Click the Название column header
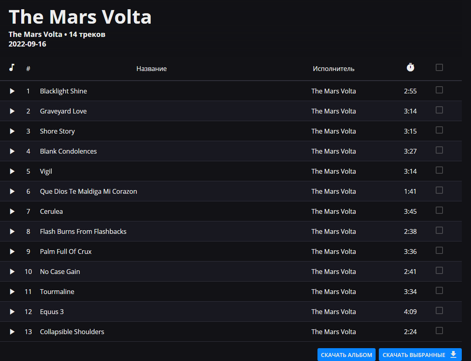 tap(152, 69)
